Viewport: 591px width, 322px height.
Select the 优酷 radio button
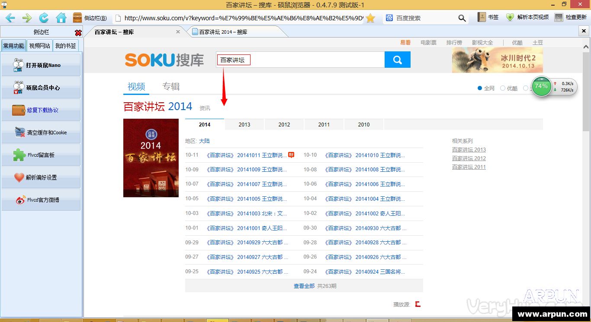[502, 88]
